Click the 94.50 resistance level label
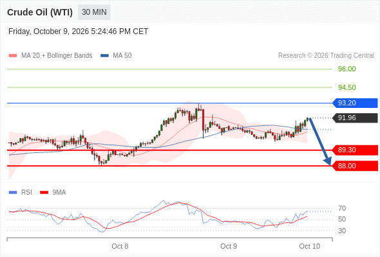Viewport: 380px width, 257px height. [347, 87]
